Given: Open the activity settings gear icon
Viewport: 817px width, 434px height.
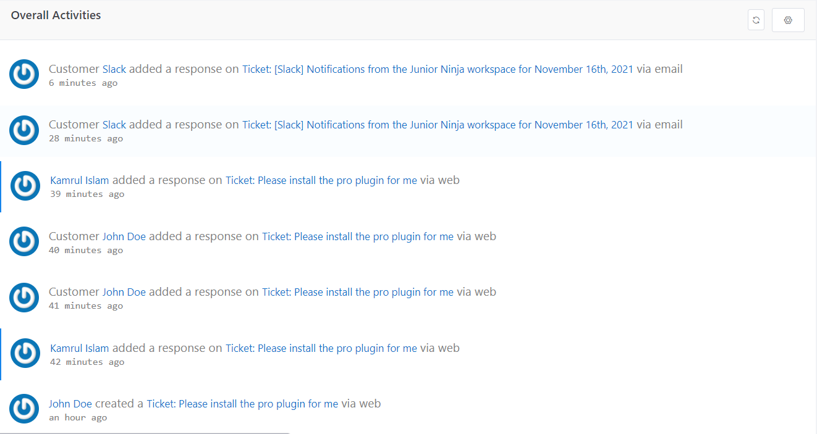Looking at the screenshot, I should 788,20.
